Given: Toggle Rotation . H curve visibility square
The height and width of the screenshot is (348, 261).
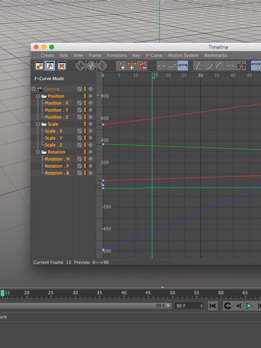Looking at the screenshot, I should 79,159.
